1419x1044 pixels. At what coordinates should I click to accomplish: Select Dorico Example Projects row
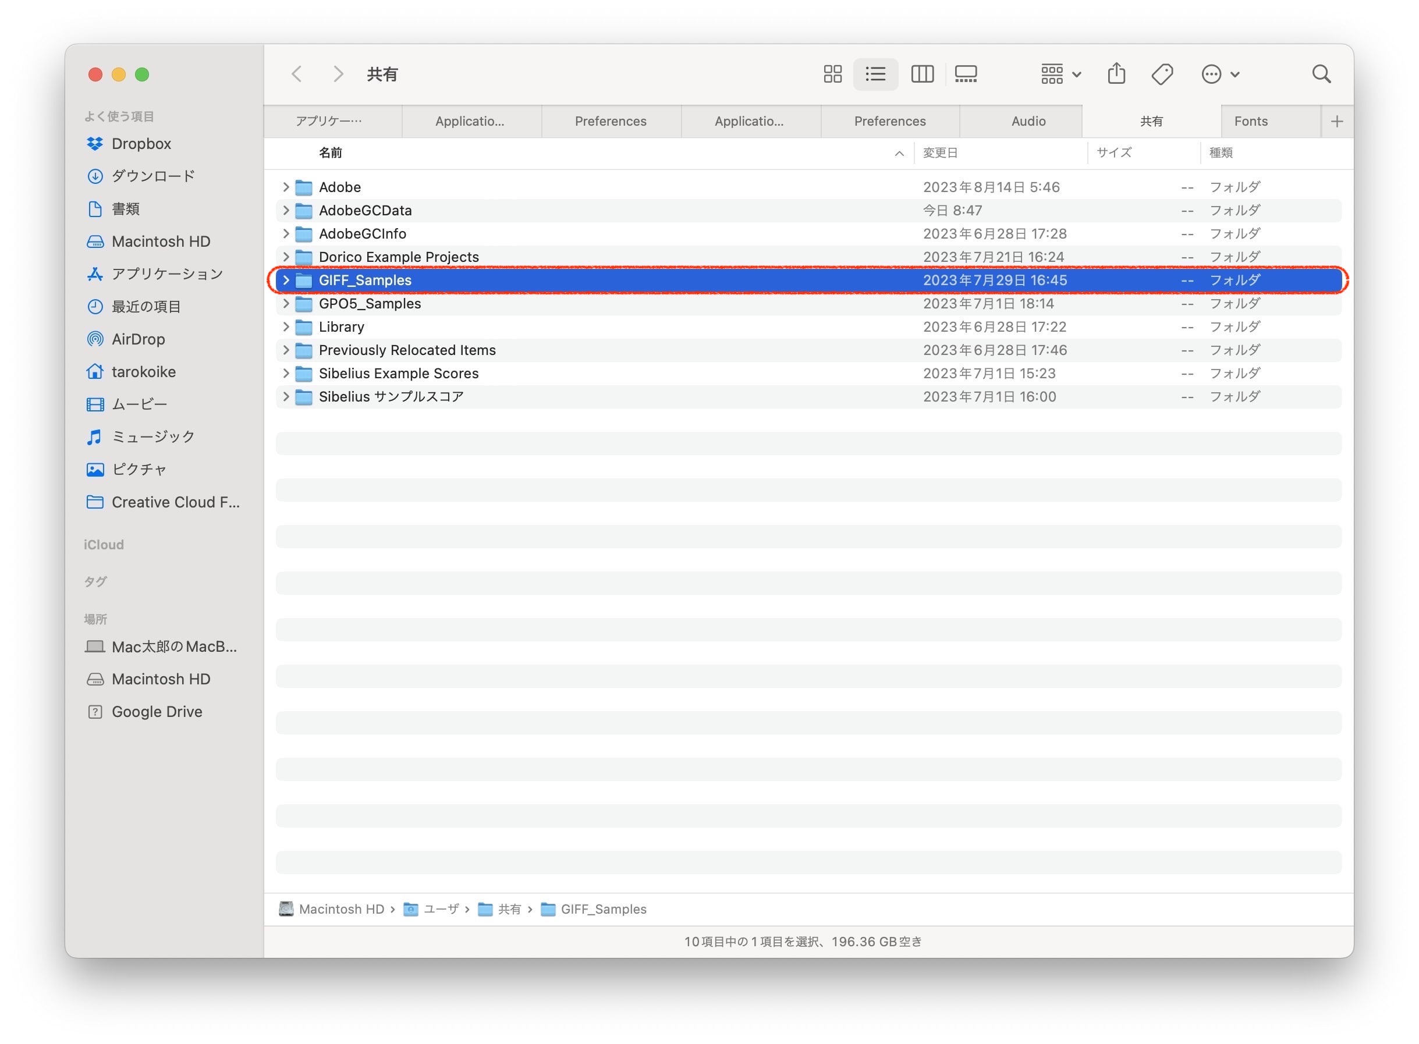click(808, 257)
